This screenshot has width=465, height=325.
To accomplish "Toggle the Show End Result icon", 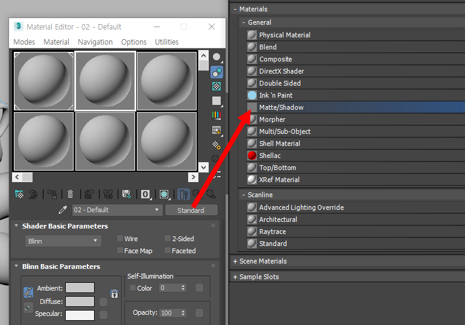I will pos(183,195).
